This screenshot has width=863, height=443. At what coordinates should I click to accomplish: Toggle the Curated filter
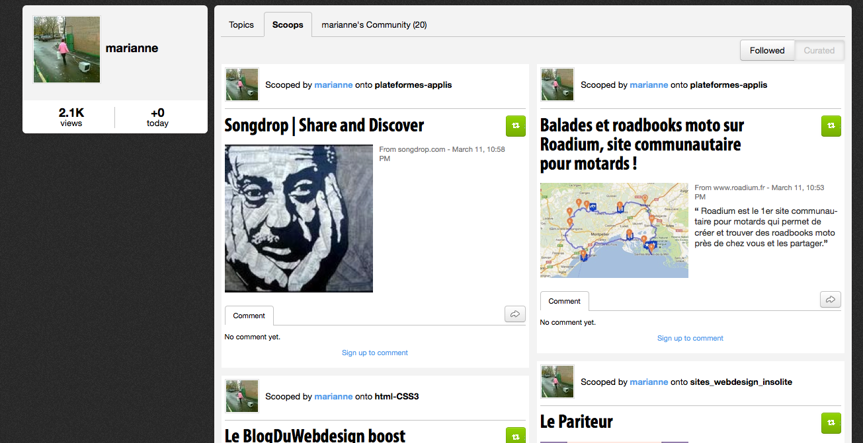pos(819,50)
